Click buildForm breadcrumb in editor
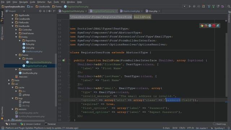This screenshot has height=130, width=231. (x=142, y=17)
